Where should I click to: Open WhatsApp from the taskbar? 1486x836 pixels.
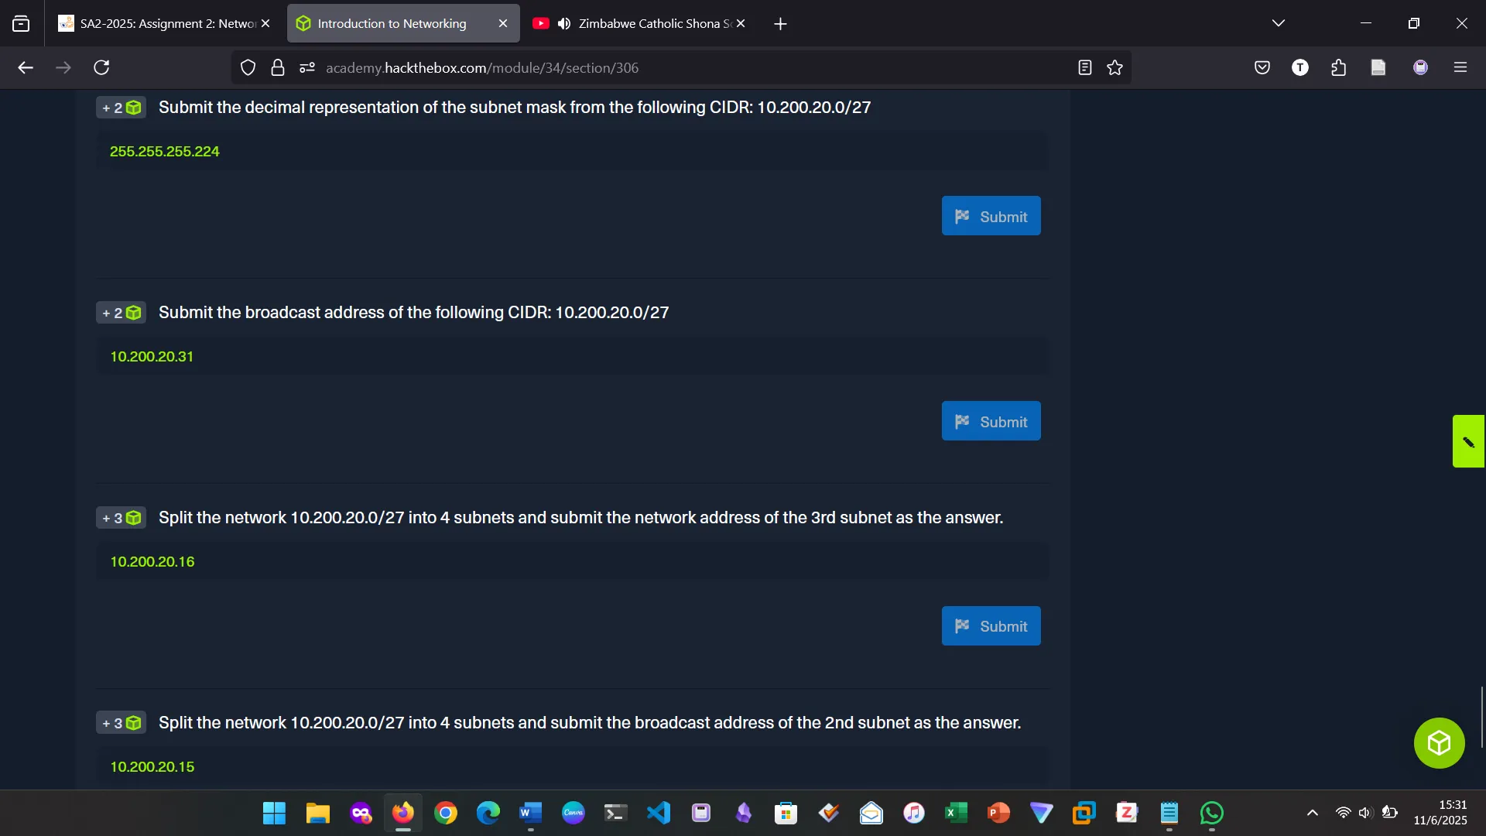(1211, 813)
